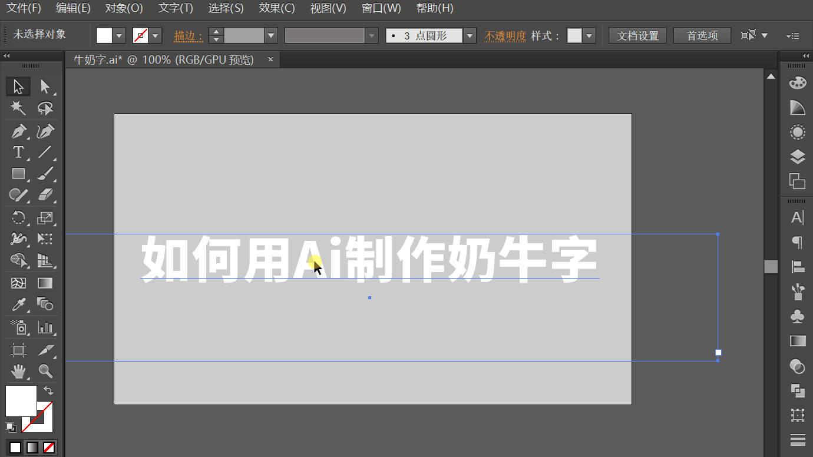Activate the Artboard tool
The width and height of the screenshot is (813, 457).
[x=18, y=350]
